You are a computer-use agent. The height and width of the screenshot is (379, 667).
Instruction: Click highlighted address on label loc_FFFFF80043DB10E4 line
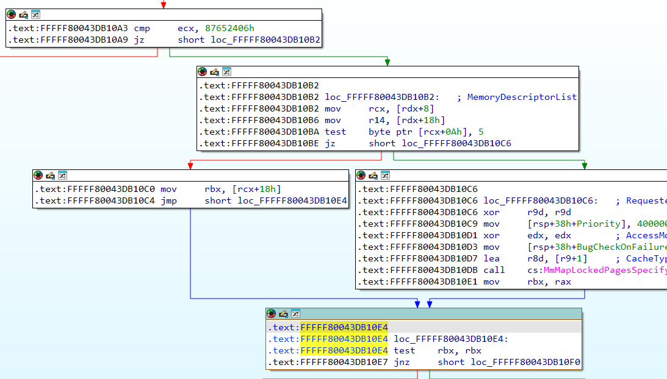point(344,339)
